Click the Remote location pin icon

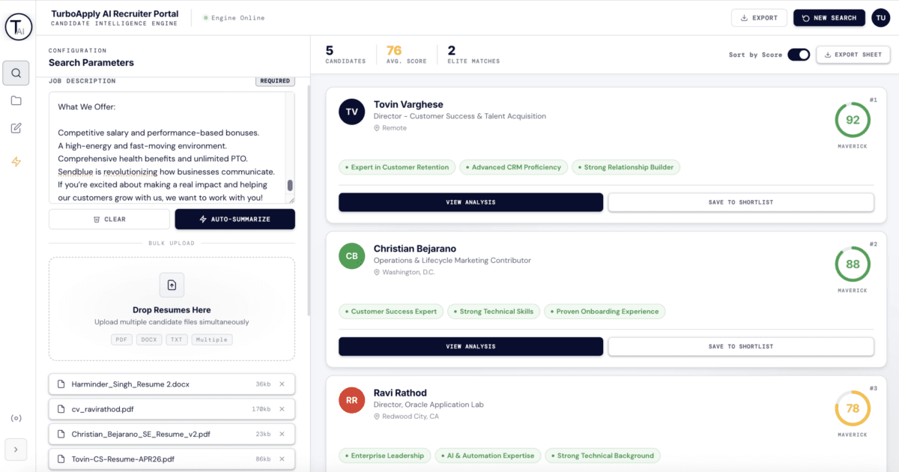click(x=377, y=128)
